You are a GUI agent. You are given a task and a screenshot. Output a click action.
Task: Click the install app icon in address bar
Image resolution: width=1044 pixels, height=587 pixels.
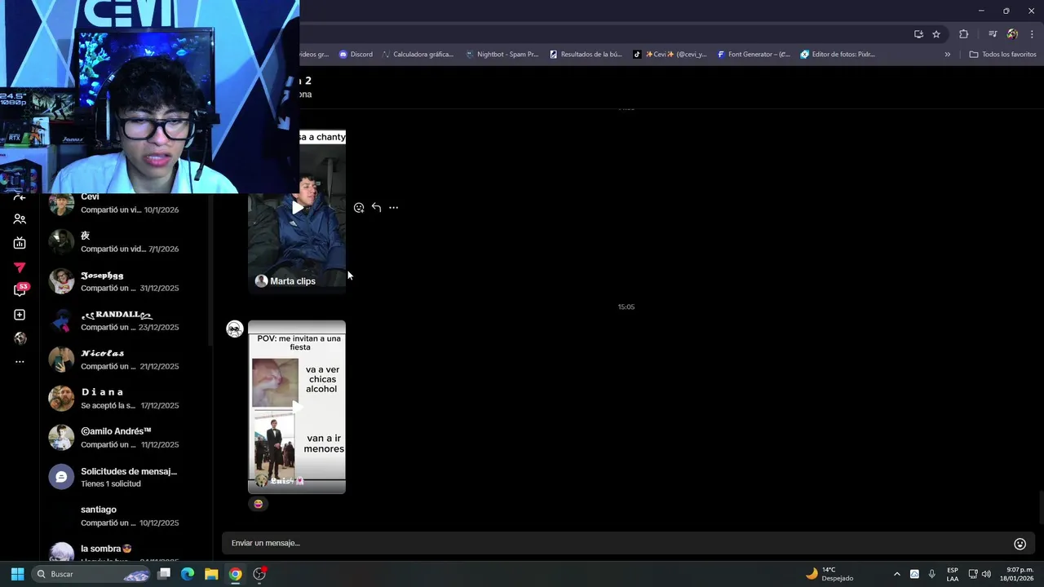click(x=918, y=34)
